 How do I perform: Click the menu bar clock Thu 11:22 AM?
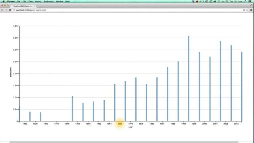[x=236, y=1]
